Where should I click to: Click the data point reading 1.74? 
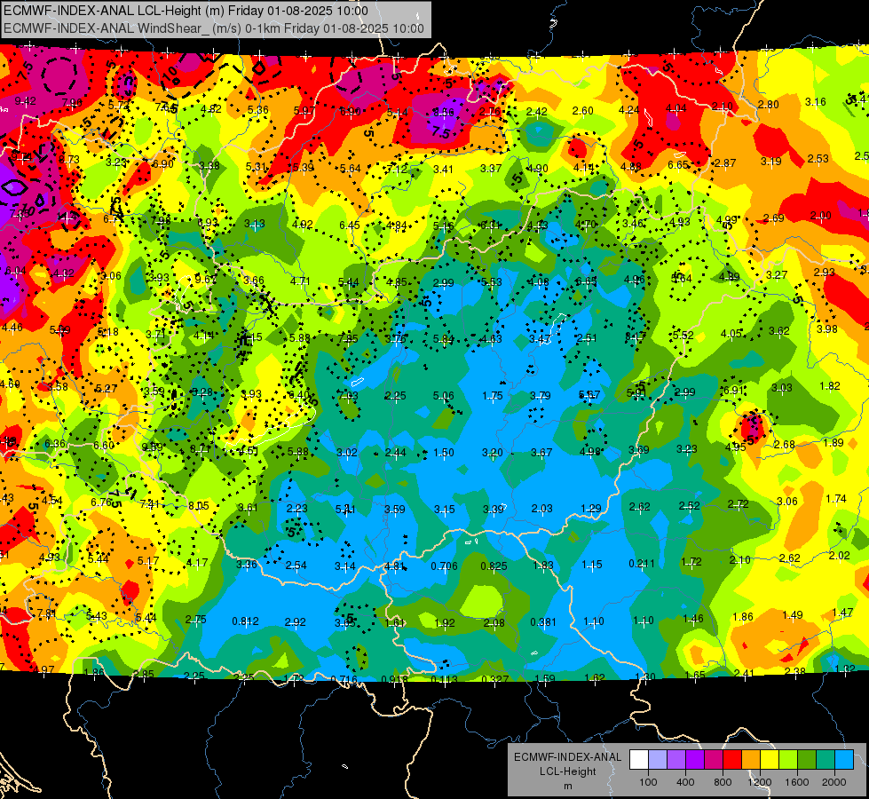tap(836, 499)
